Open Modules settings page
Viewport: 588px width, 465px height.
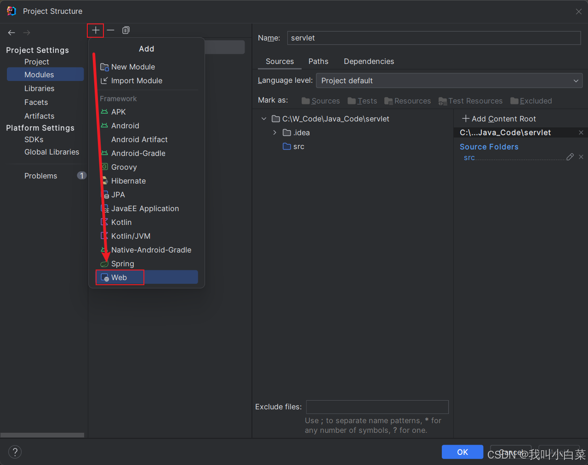[45, 75]
